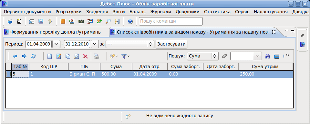Open the 'за ---' period combo box
The image size is (310, 124).
point(130,44)
